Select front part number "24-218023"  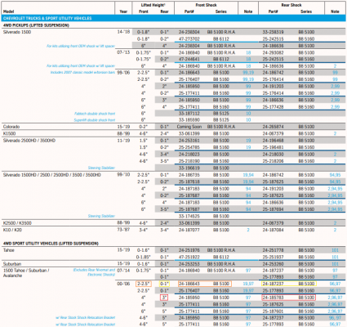click(x=189, y=155)
